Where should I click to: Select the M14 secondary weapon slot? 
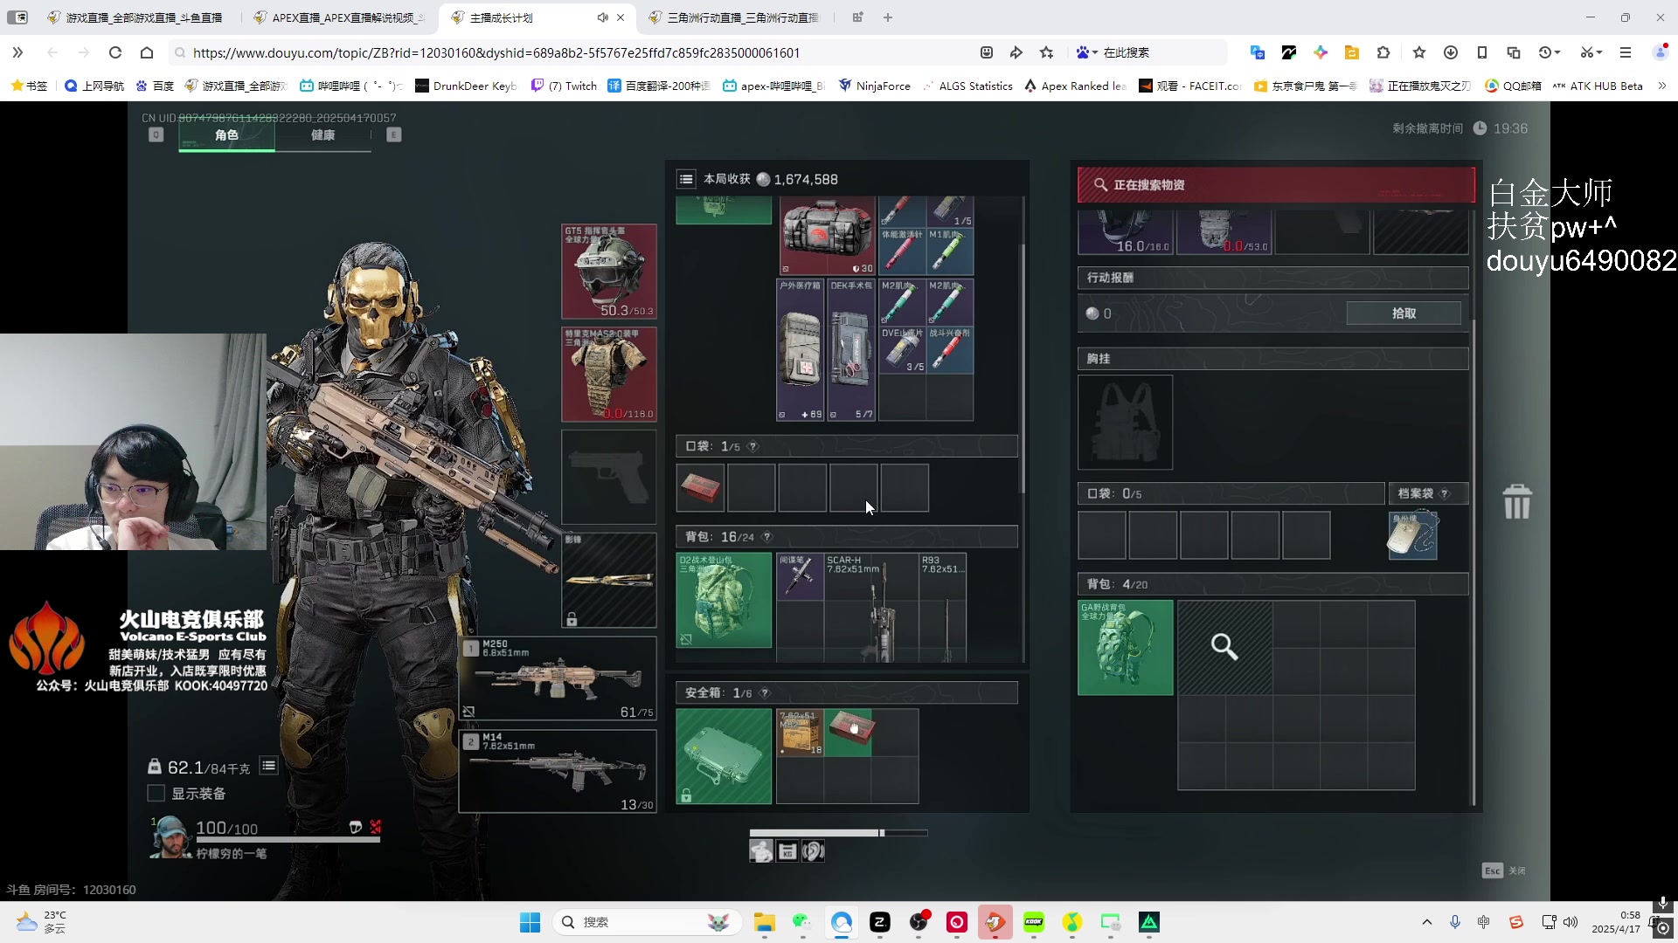point(558,771)
